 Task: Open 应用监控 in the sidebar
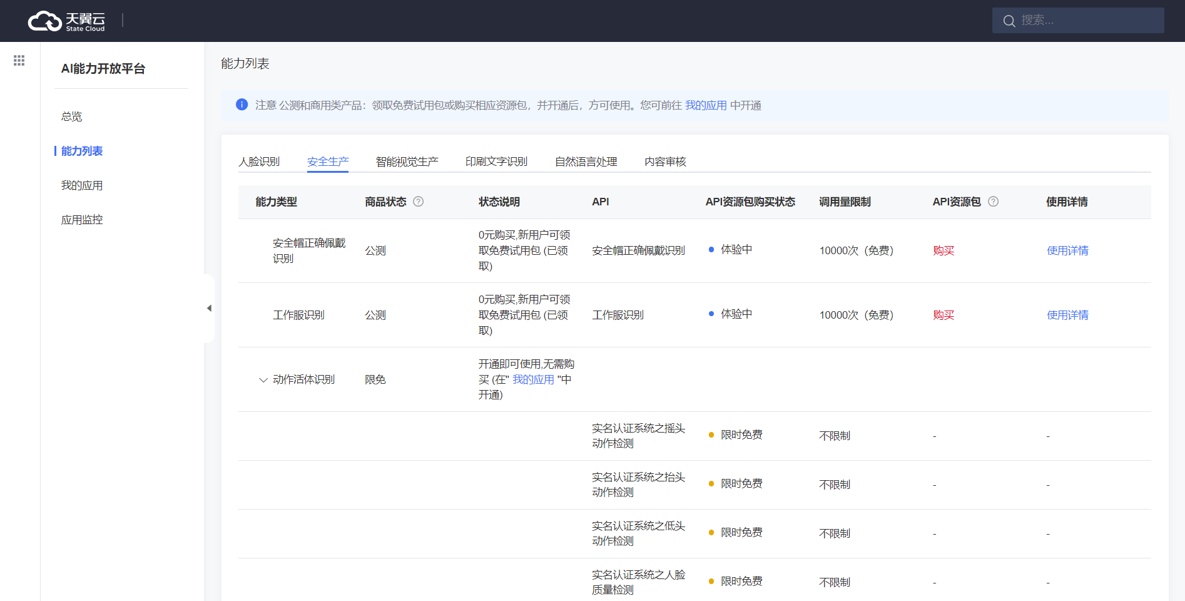point(82,220)
